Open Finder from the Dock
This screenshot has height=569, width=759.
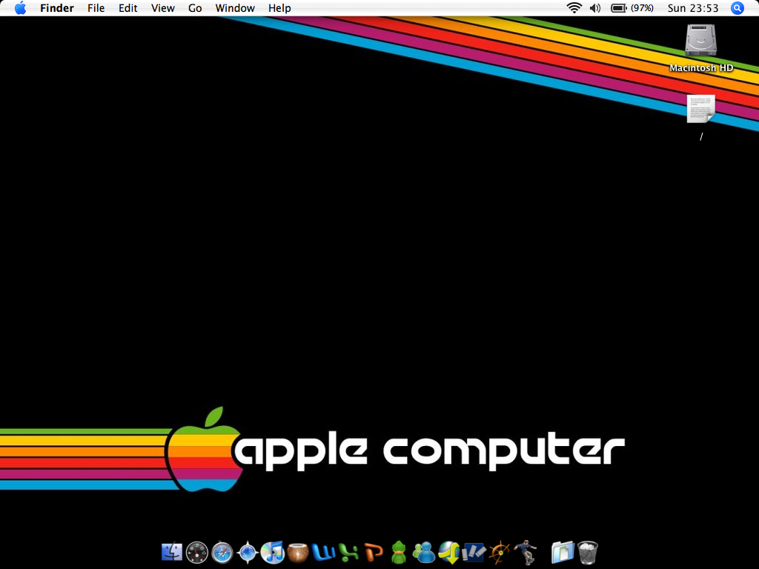click(172, 552)
